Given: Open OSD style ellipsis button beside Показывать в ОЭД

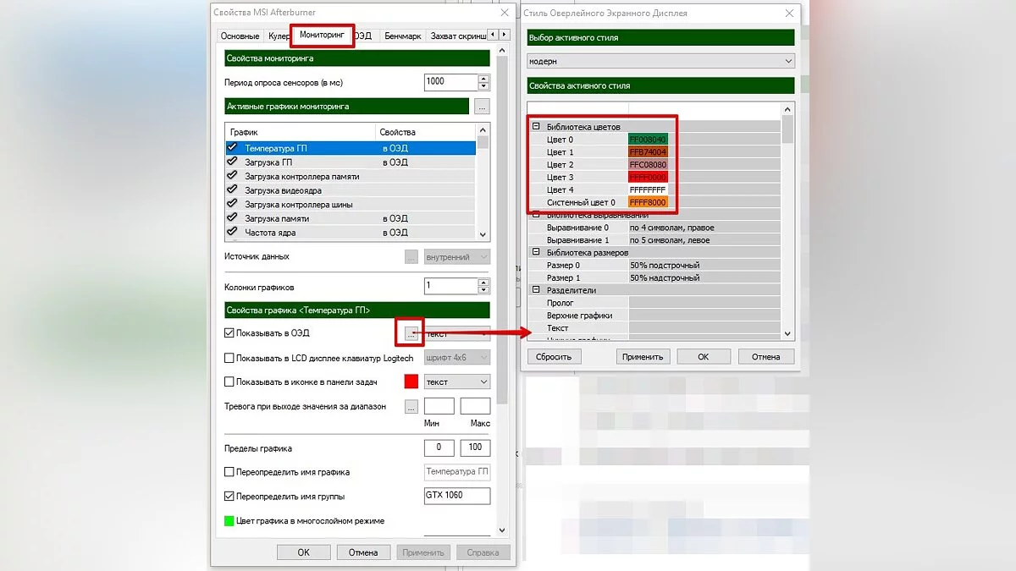Looking at the screenshot, I should pyautogui.click(x=411, y=333).
